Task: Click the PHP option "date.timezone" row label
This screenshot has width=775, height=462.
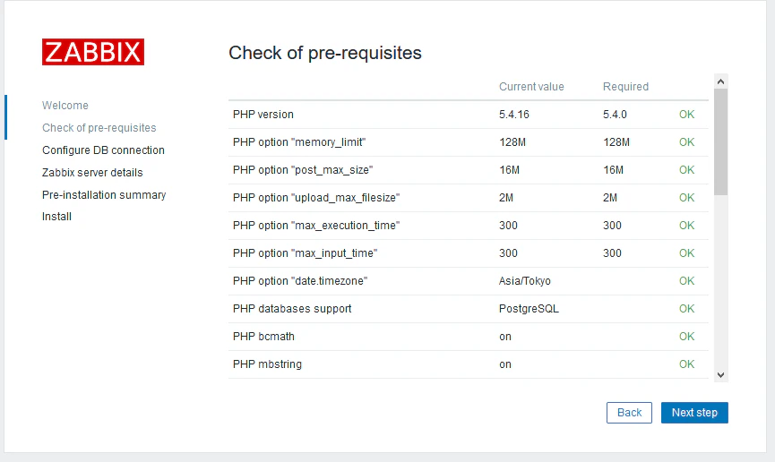Action: click(x=300, y=281)
